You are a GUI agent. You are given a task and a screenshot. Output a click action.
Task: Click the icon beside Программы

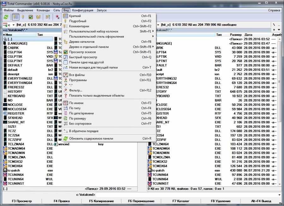tap(66, 80)
